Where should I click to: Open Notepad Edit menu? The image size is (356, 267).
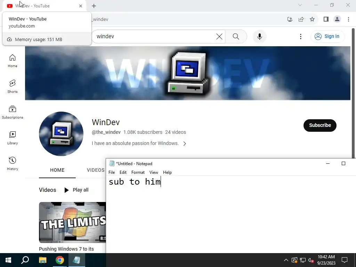[123, 172]
